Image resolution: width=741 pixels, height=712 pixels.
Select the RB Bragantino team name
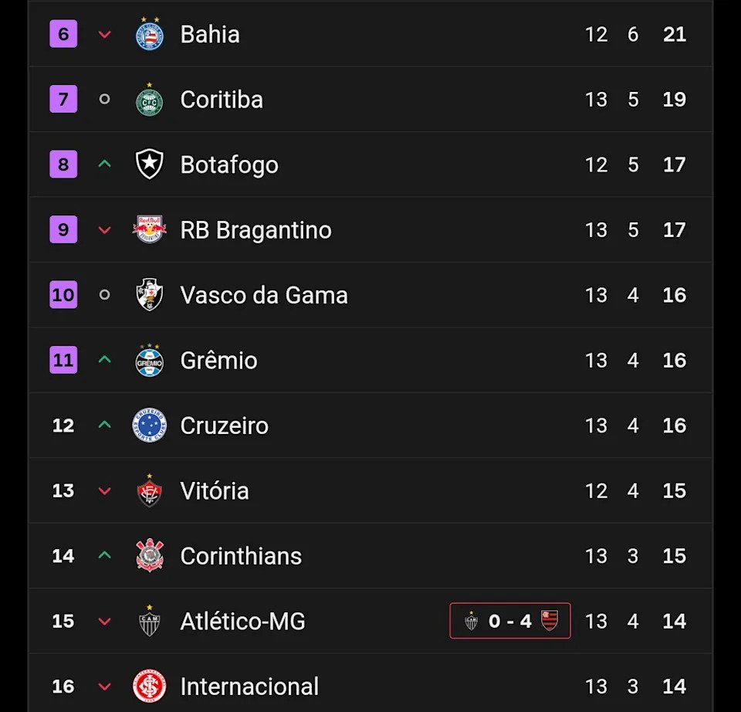click(x=255, y=230)
